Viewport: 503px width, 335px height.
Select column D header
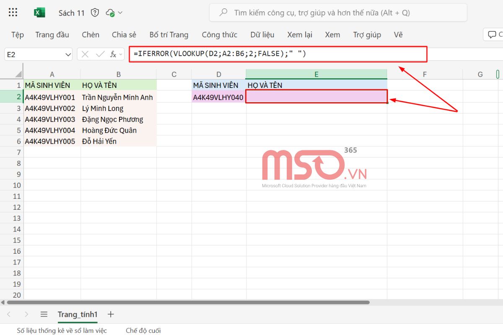[219, 74]
